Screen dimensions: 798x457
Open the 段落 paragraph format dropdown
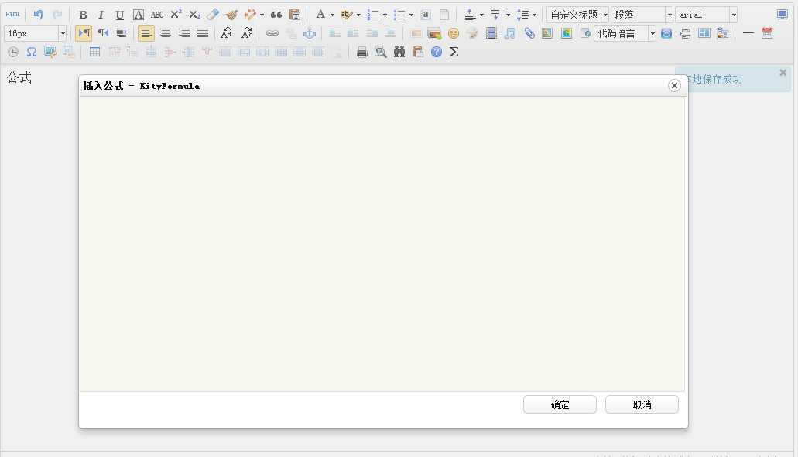point(642,15)
